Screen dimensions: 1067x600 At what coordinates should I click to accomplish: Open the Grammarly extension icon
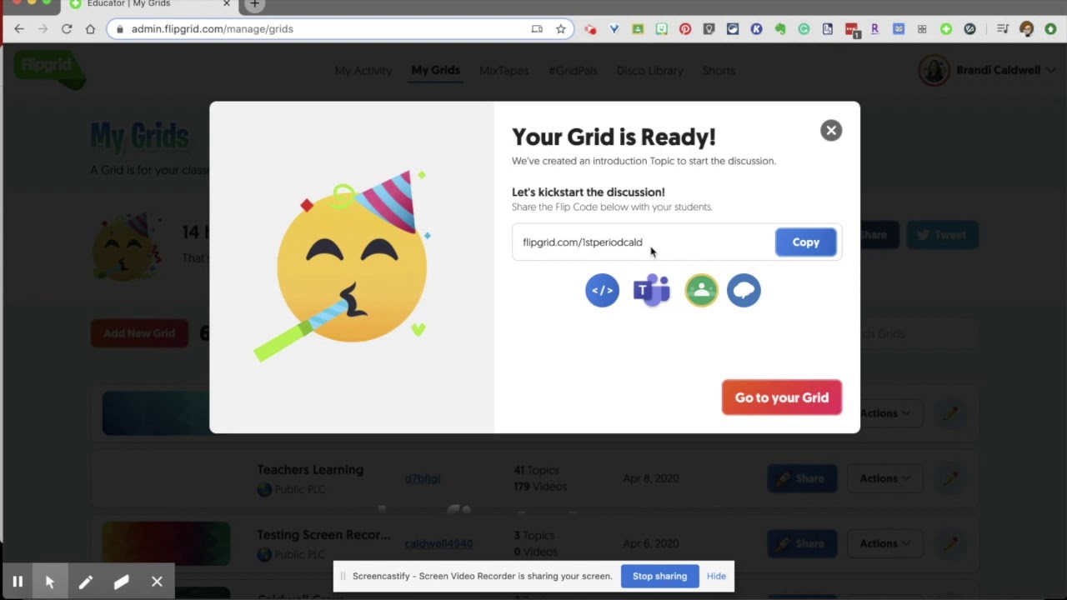(804, 28)
